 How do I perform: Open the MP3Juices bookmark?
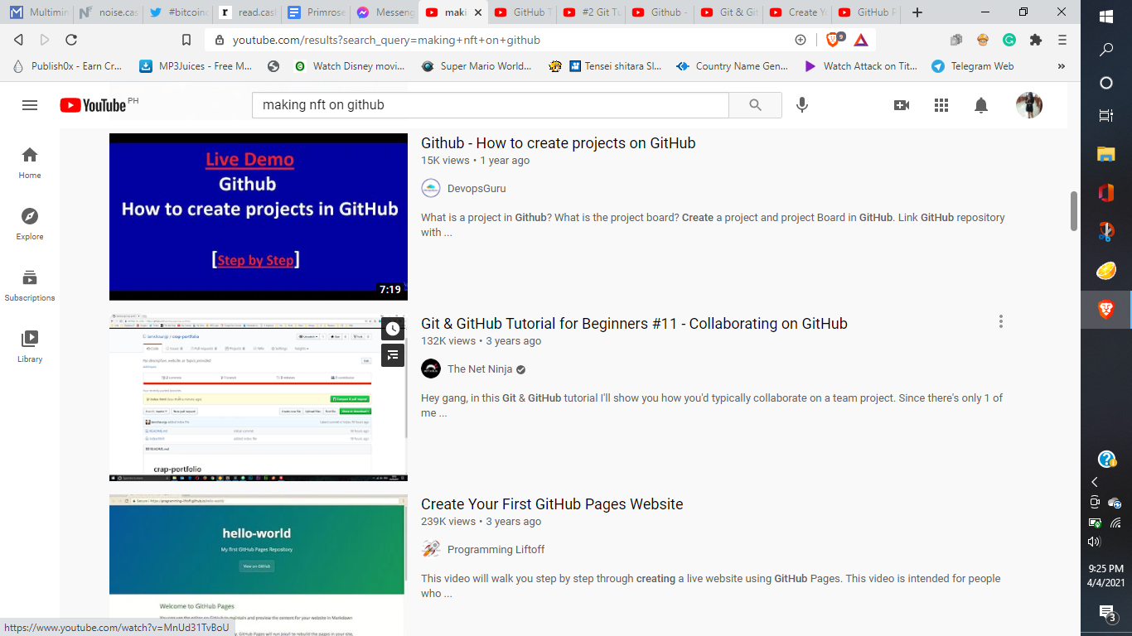[x=196, y=66]
